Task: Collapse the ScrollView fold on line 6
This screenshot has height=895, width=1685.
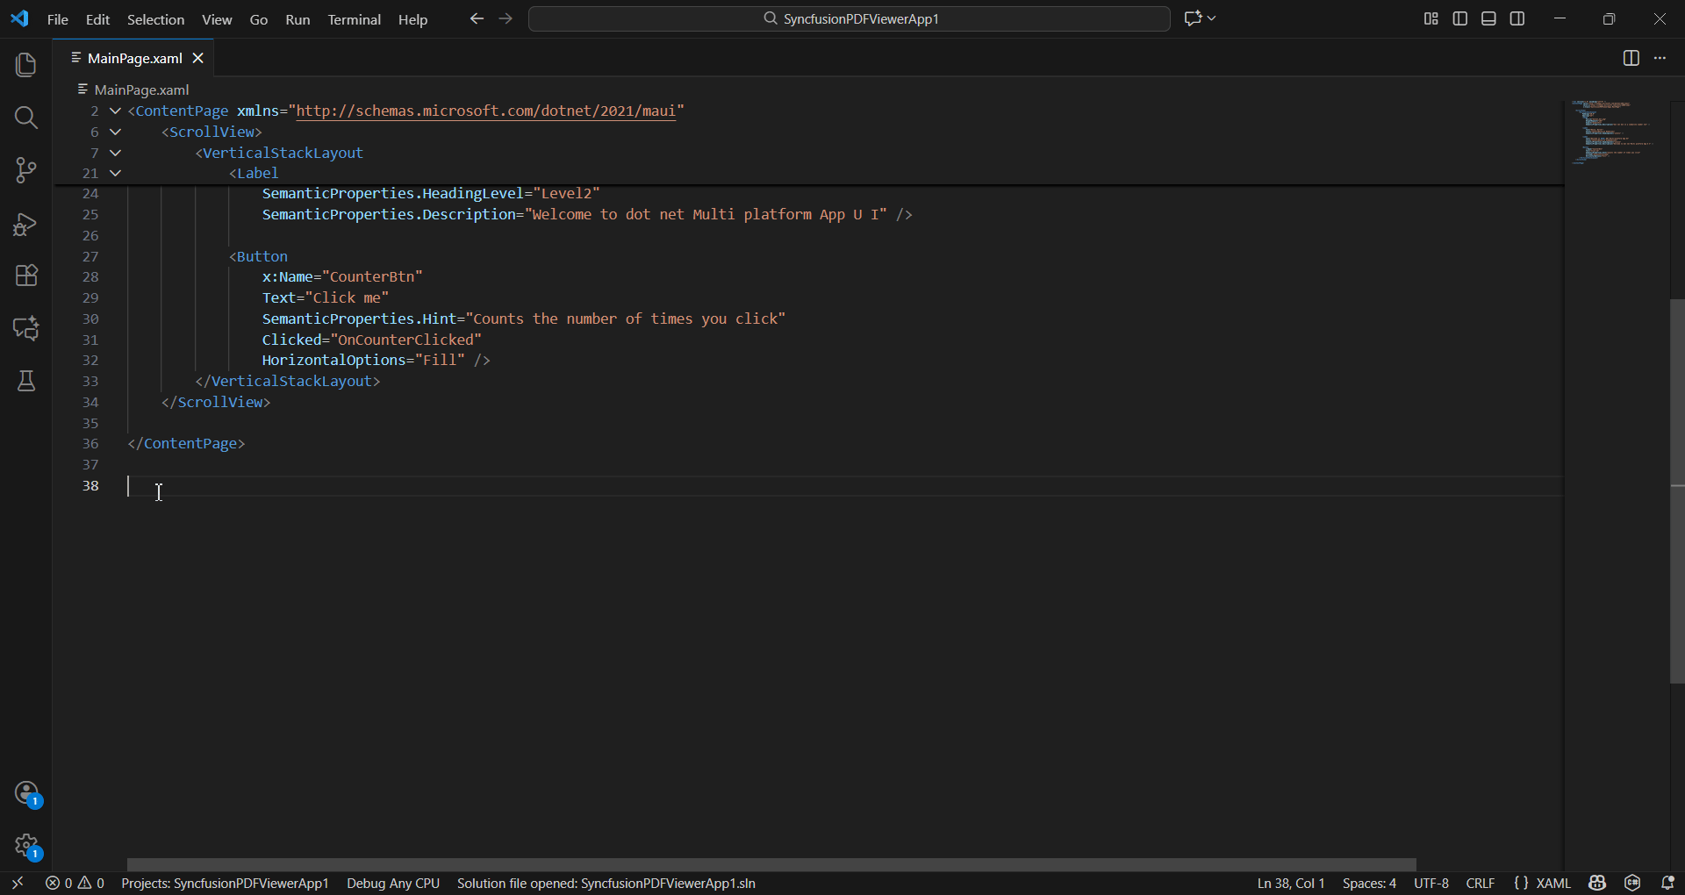Action: coord(115,132)
